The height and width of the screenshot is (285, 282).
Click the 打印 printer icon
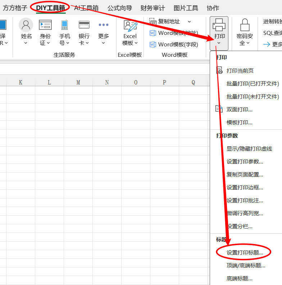219,25
